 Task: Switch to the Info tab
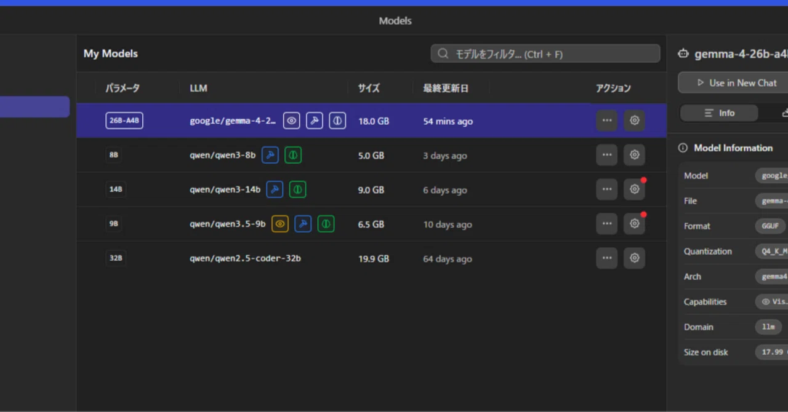(x=719, y=113)
